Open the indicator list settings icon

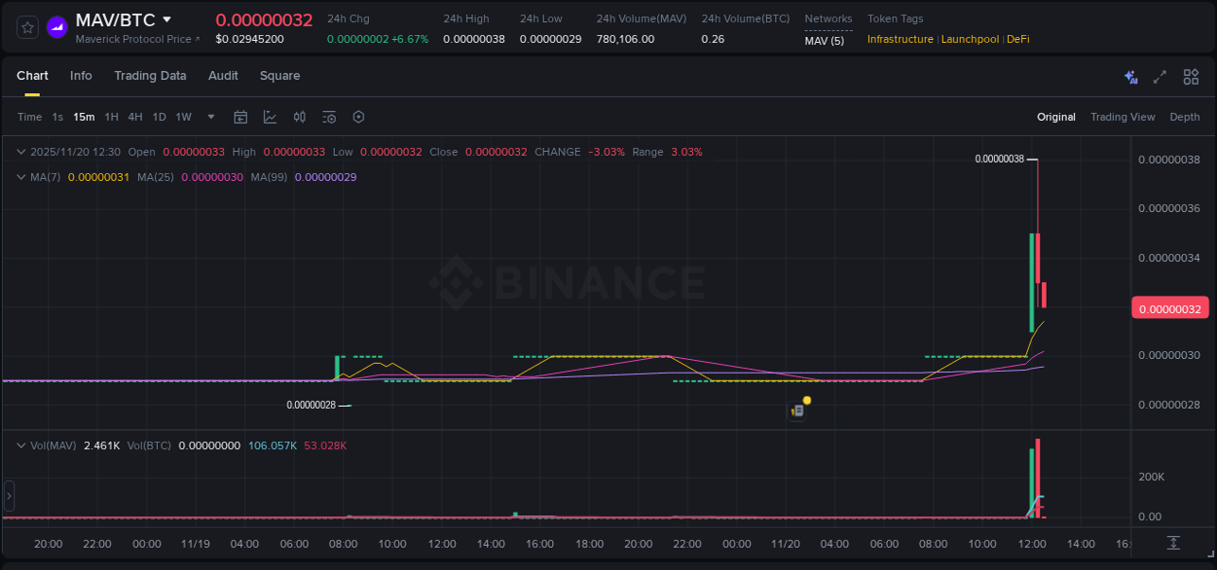coord(329,117)
